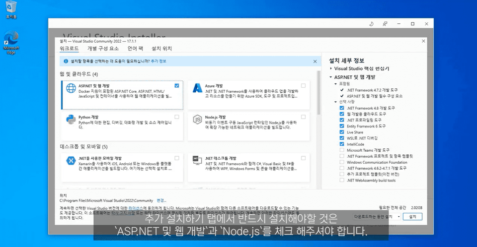The image size is (477, 247).
Task: Check 추가 프로젝트 템플릿(이전 버전) option
Action: (x=342, y=174)
